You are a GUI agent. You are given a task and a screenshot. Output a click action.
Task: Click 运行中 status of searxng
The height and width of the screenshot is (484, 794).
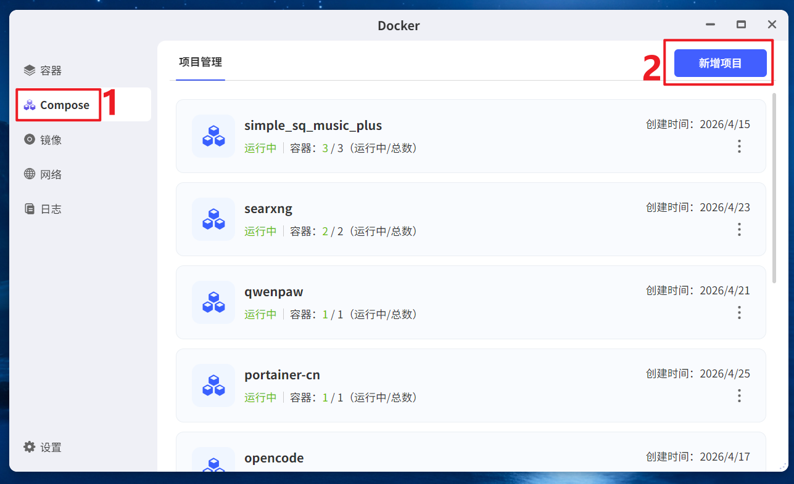pyautogui.click(x=260, y=232)
